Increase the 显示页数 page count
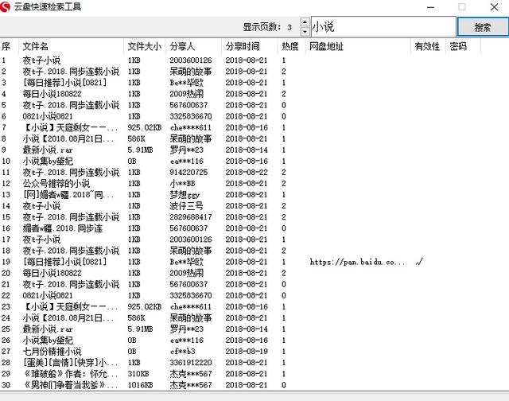Viewport: 509px width, 401px height. (x=305, y=22)
